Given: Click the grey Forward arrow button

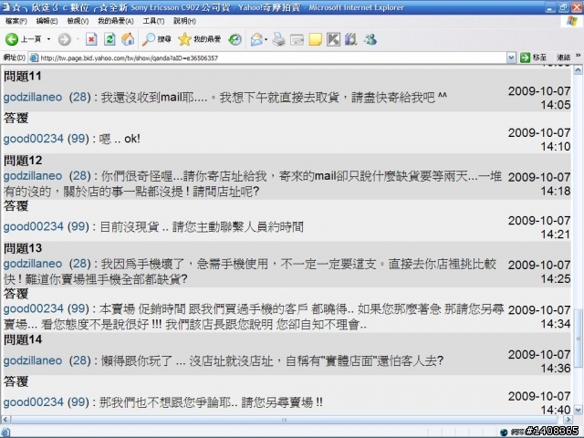Looking at the screenshot, I should point(65,39).
